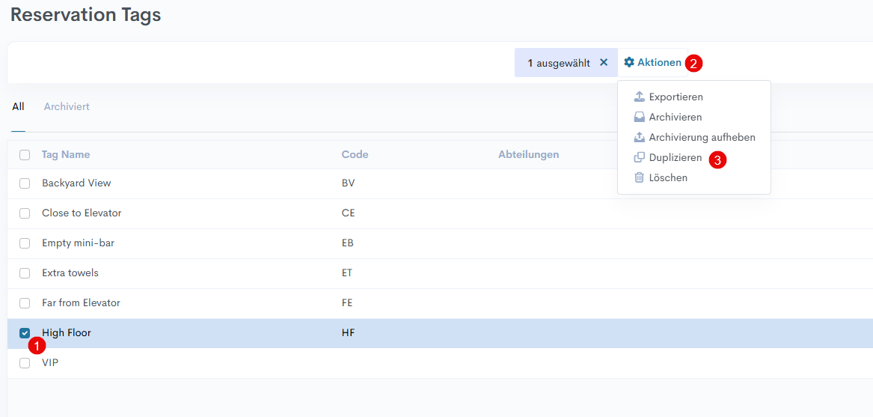
Task: Open the Aktionen dropdown menu
Action: [653, 63]
